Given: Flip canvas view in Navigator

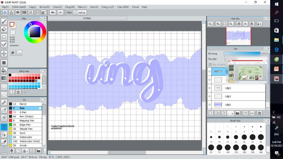Looking at the screenshot, I should pyautogui.click(x=260, y=24).
